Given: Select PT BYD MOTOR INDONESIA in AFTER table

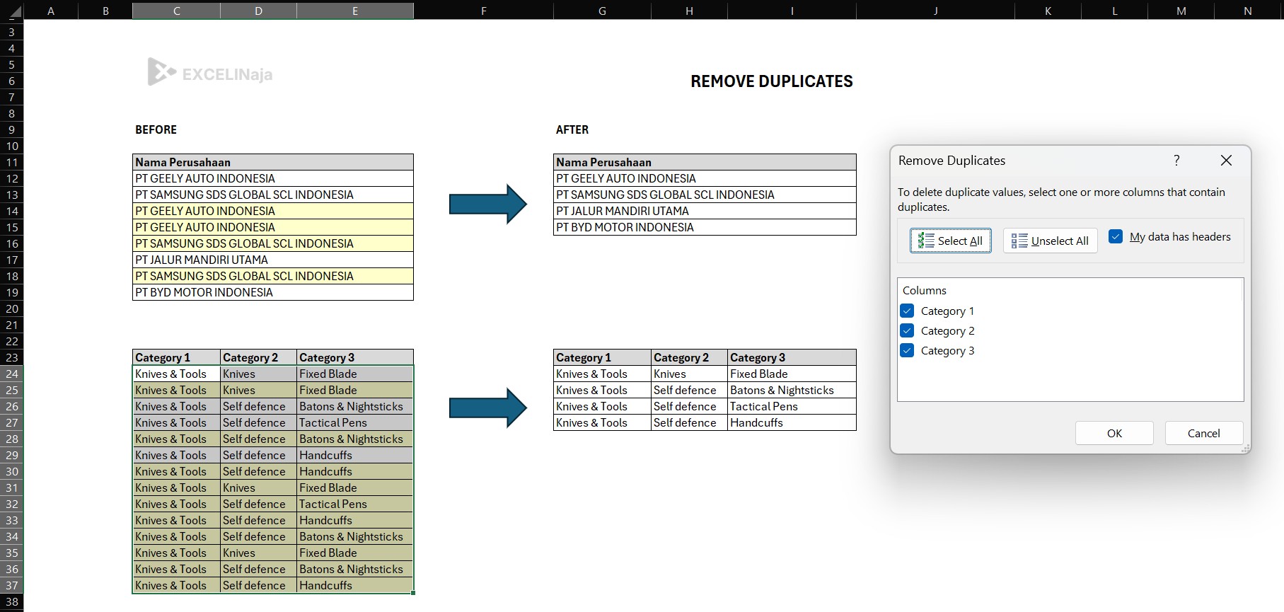Looking at the screenshot, I should pyautogui.click(x=705, y=227).
